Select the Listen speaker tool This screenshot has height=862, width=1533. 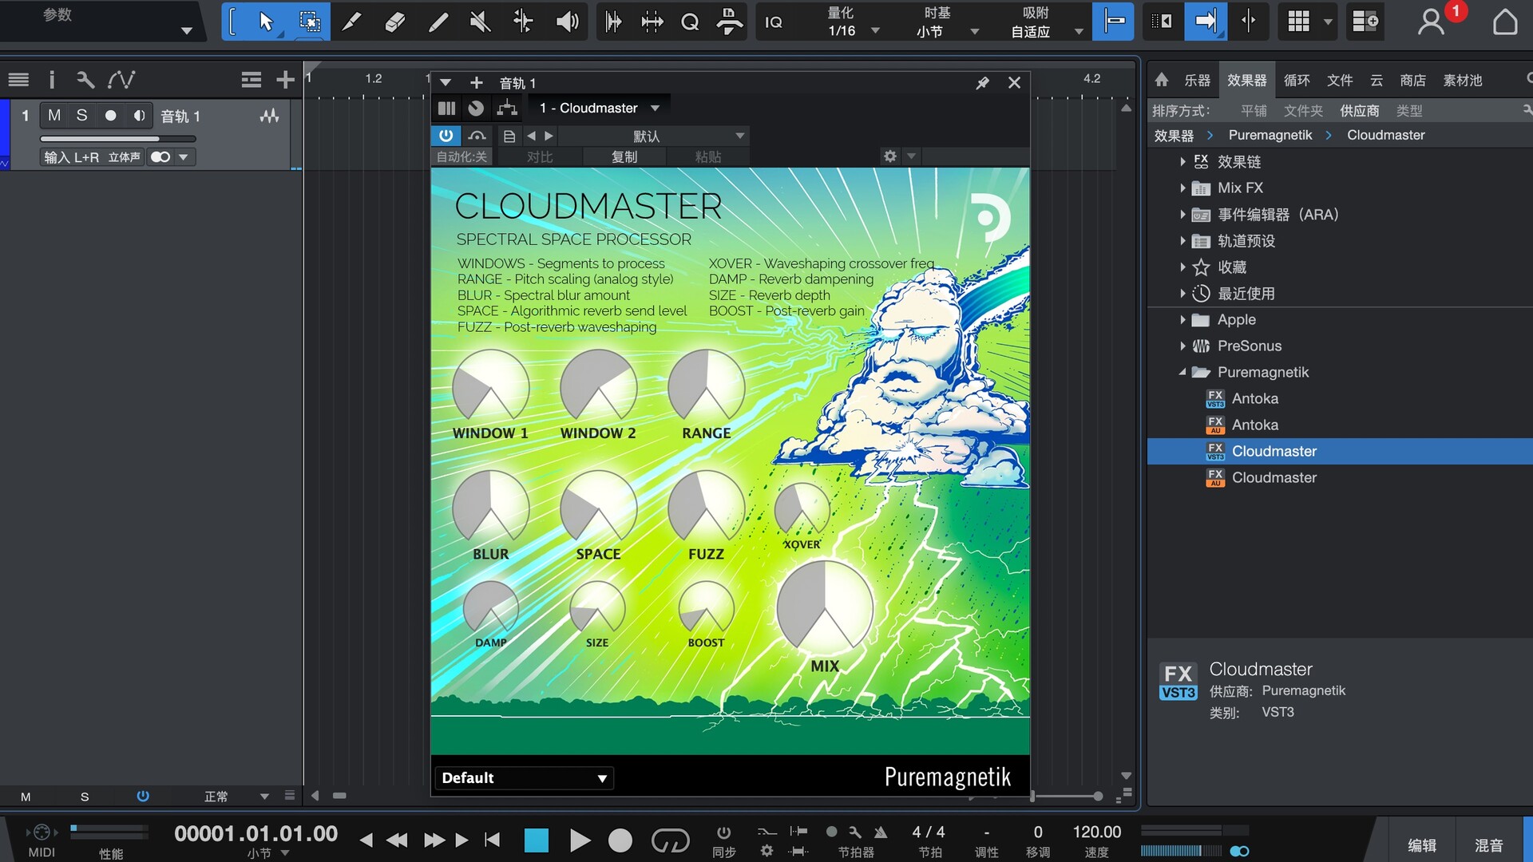click(x=567, y=22)
